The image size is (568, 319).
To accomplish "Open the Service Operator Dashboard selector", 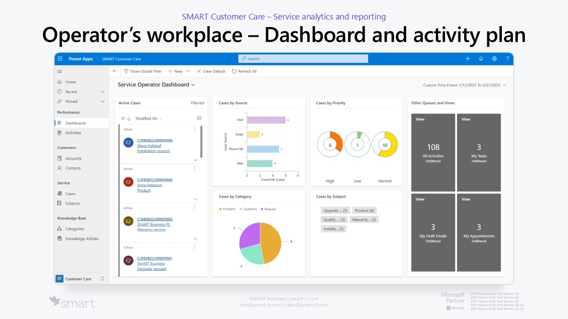I will click(x=156, y=85).
